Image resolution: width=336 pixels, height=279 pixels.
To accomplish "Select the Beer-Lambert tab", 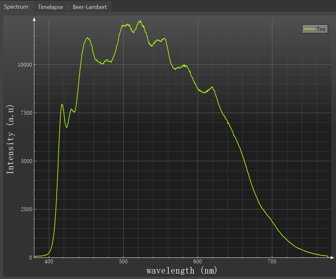I will (x=90, y=7).
